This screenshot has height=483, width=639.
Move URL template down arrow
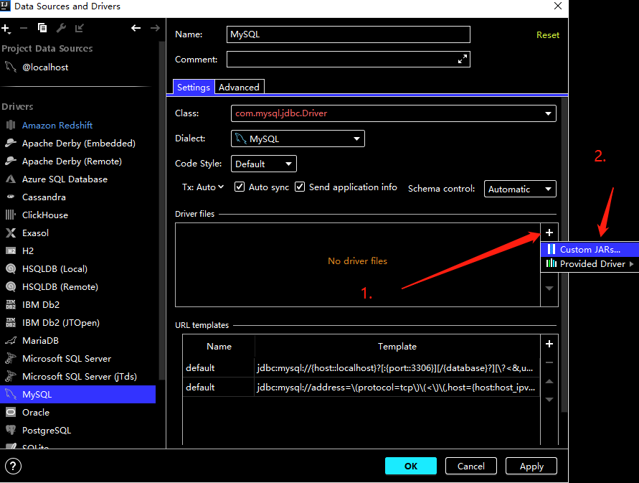(549, 400)
